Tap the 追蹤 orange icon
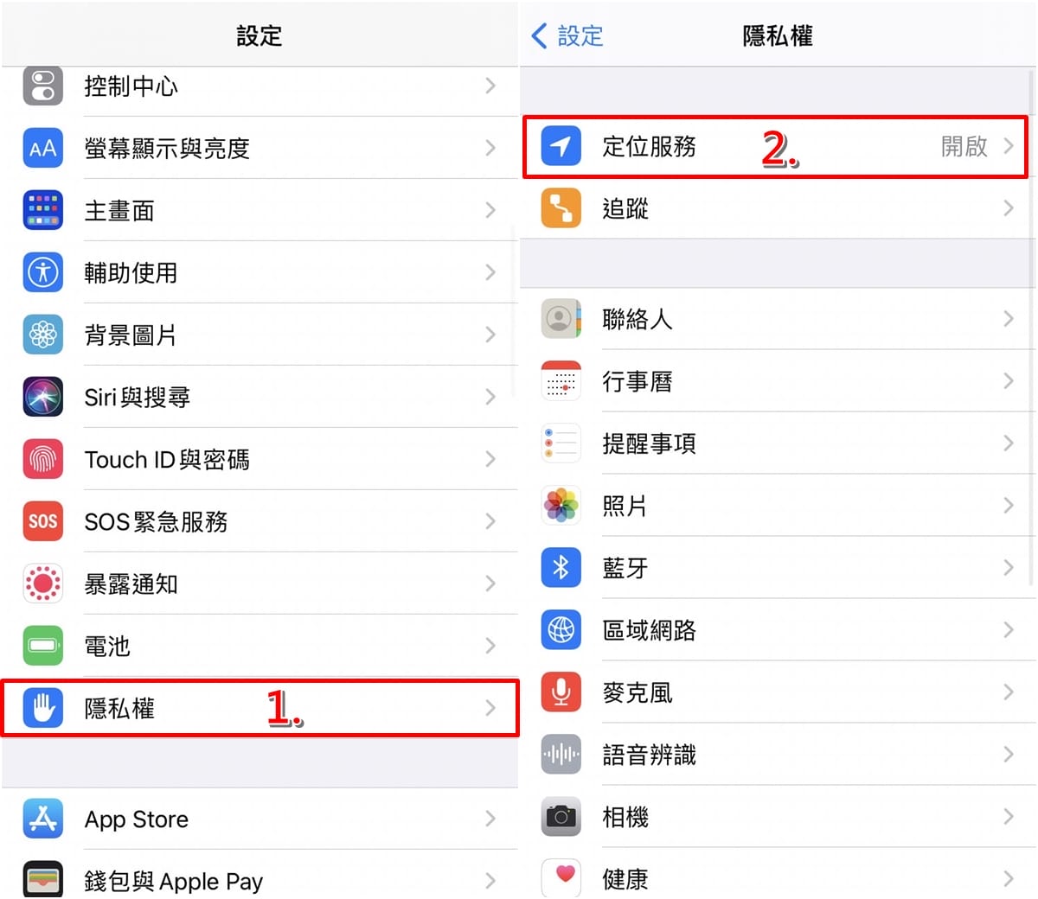This screenshot has width=1038, height=899. coord(561,208)
